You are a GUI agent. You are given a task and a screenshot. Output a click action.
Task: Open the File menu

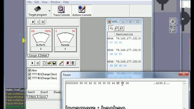pyautogui.click(x=29, y=2)
